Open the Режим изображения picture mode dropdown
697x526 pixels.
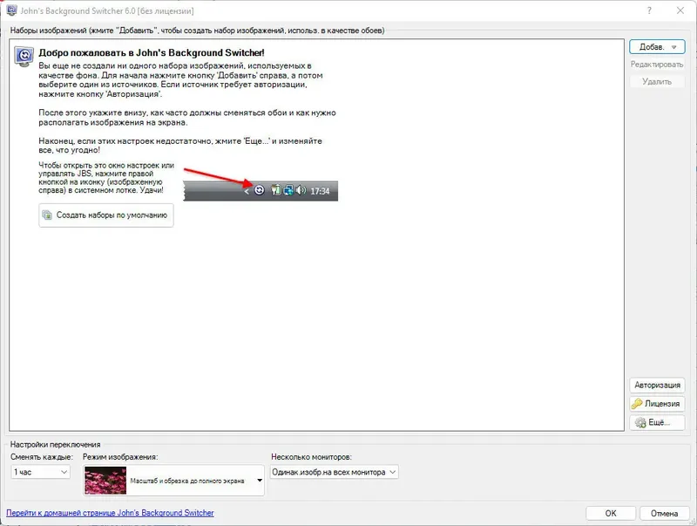(173, 480)
